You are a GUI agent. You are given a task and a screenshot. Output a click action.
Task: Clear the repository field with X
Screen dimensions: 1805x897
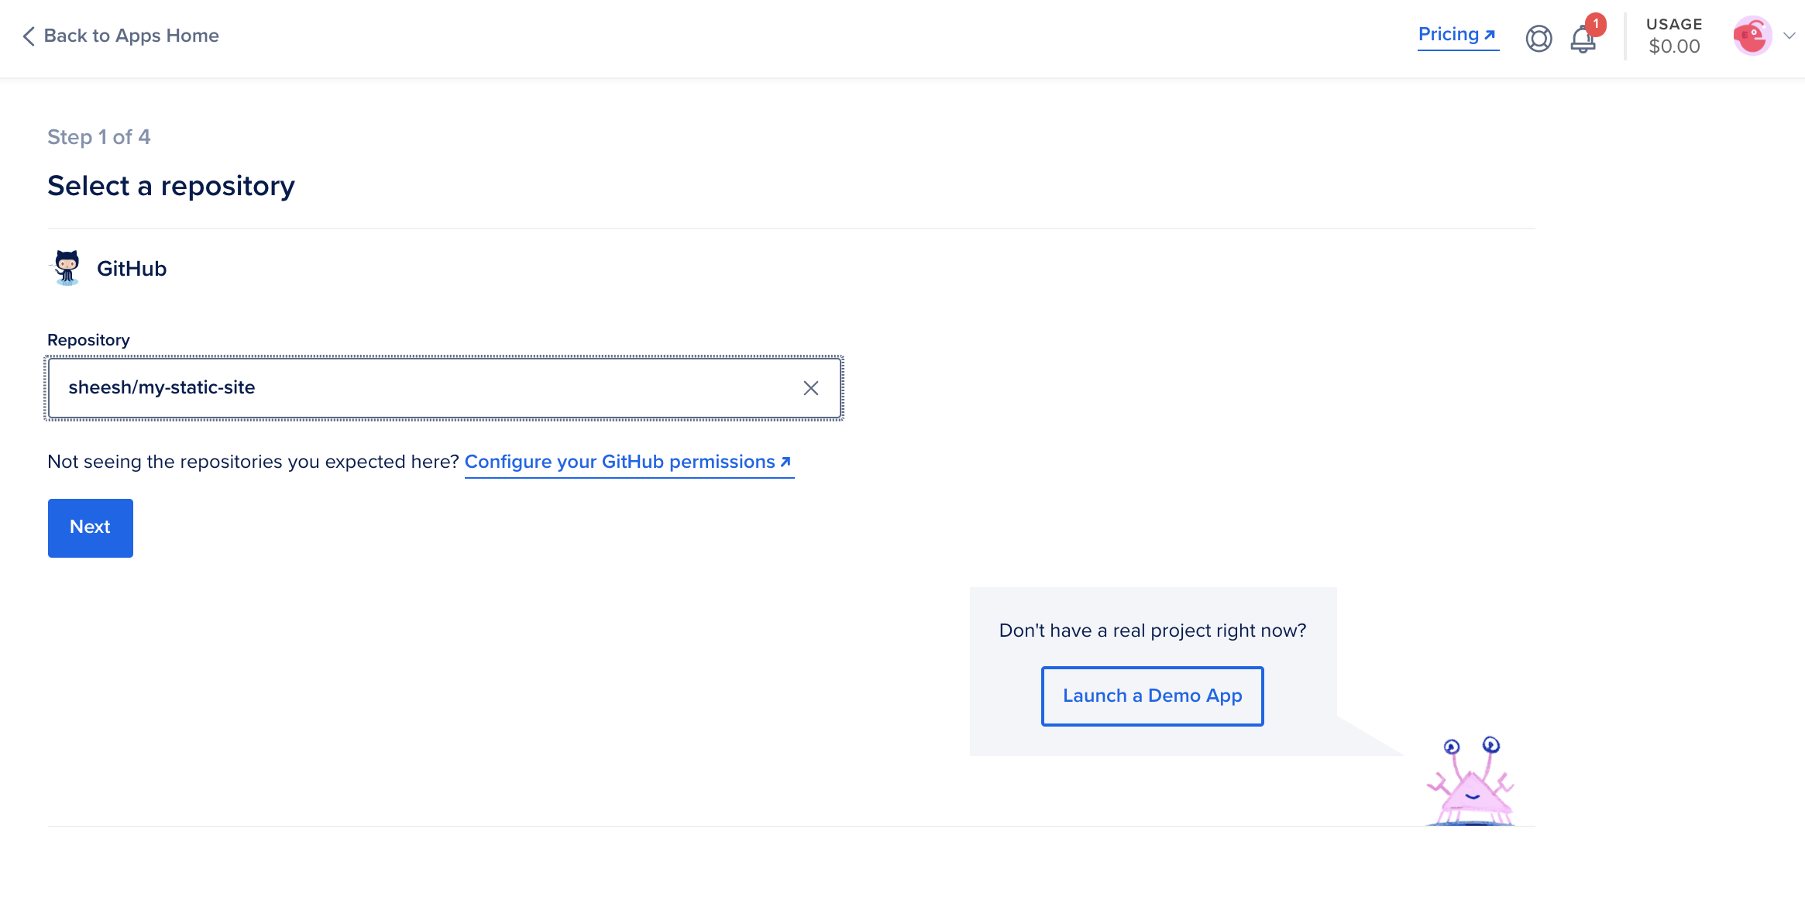click(810, 388)
